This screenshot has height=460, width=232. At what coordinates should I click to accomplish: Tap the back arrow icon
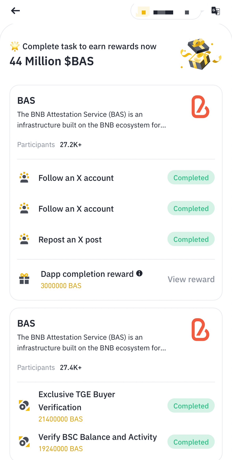[15, 11]
